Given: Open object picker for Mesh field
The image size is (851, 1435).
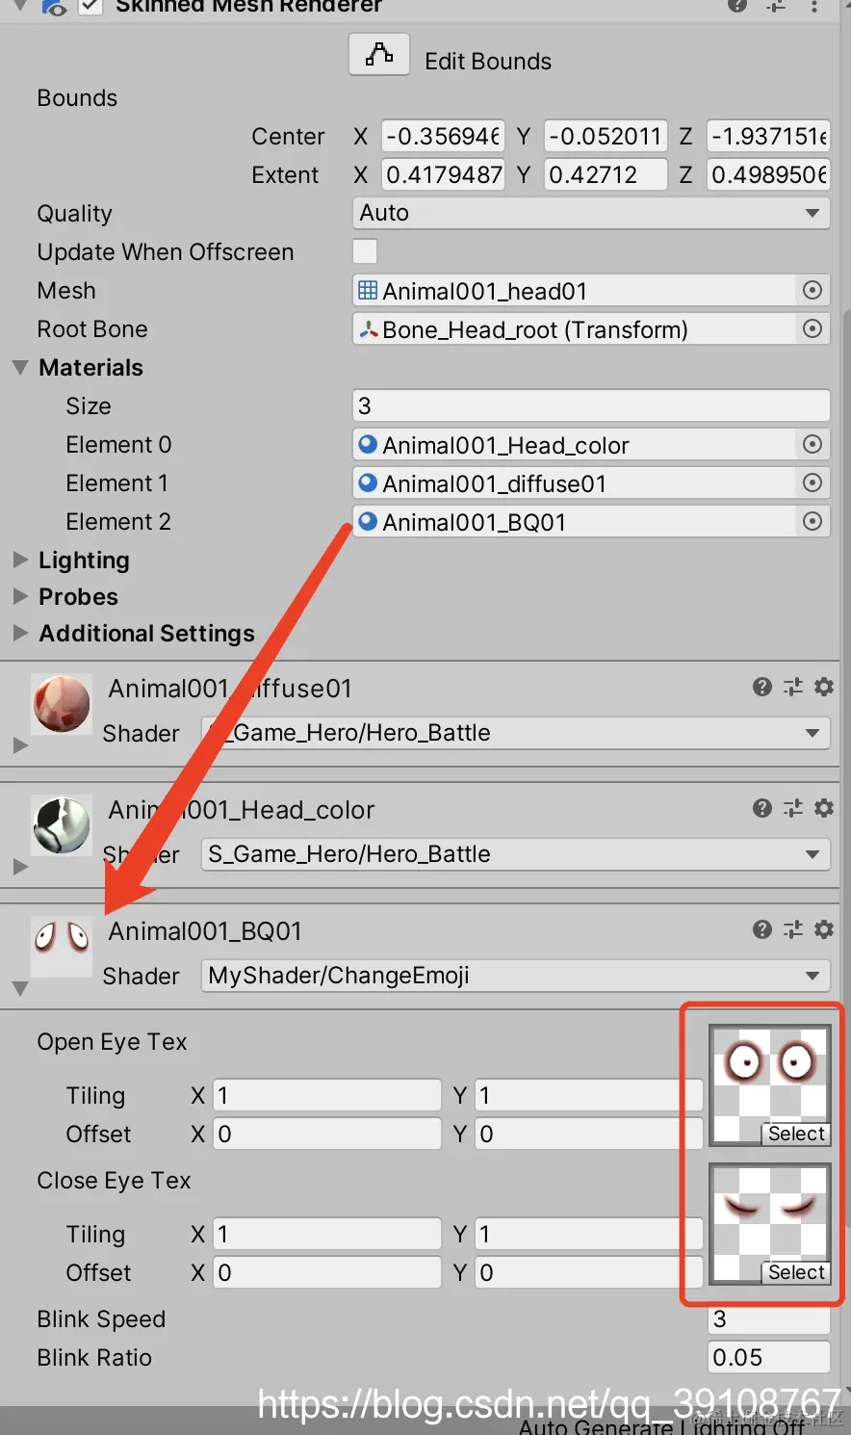Looking at the screenshot, I should (x=812, y=290).
